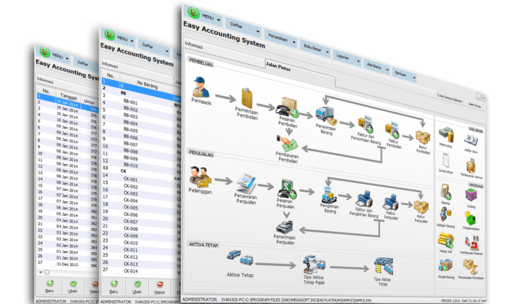Open the Mata Uang currency shortcut
This screenshot has width=519, height=304.
click(x=446, y=135)
